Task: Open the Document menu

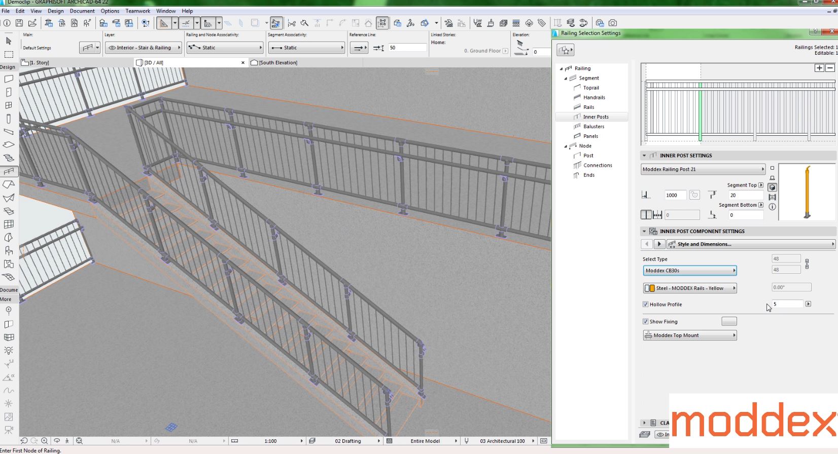Action: (82, 11)
